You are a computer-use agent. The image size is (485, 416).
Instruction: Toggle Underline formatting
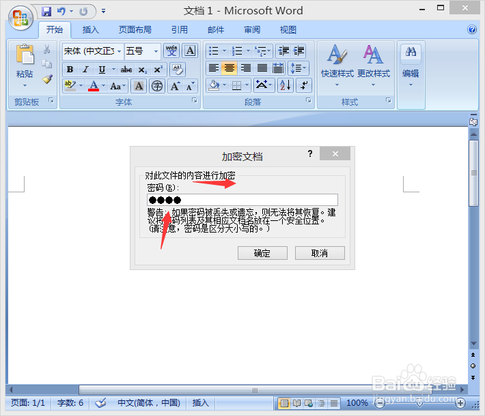102,70
